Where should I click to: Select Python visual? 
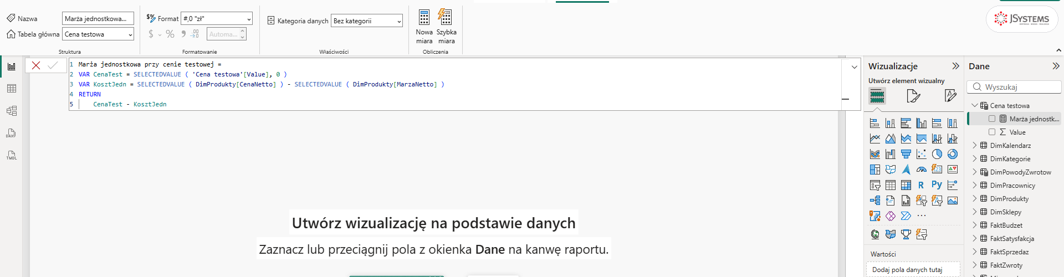pos(937,185)
